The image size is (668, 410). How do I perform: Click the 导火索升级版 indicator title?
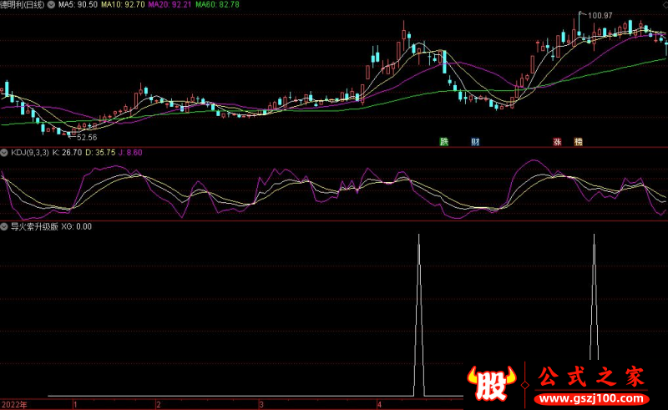coord(33,226)
